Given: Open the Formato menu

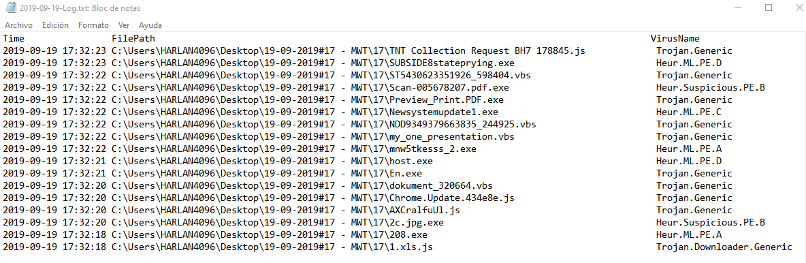Looking at the screenshot, I should pos(93,25).
